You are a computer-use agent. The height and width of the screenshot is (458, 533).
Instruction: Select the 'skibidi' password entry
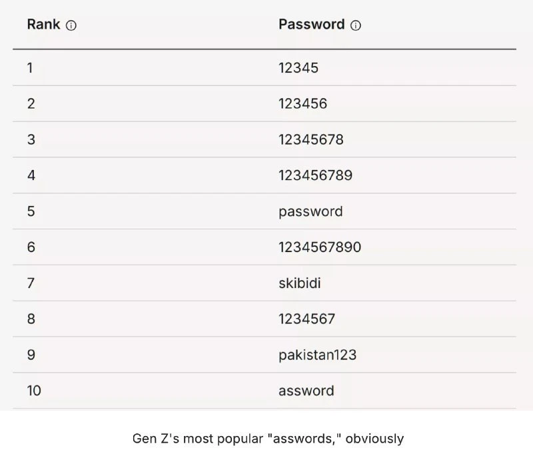pyautogui.click(x=300, y=283)
